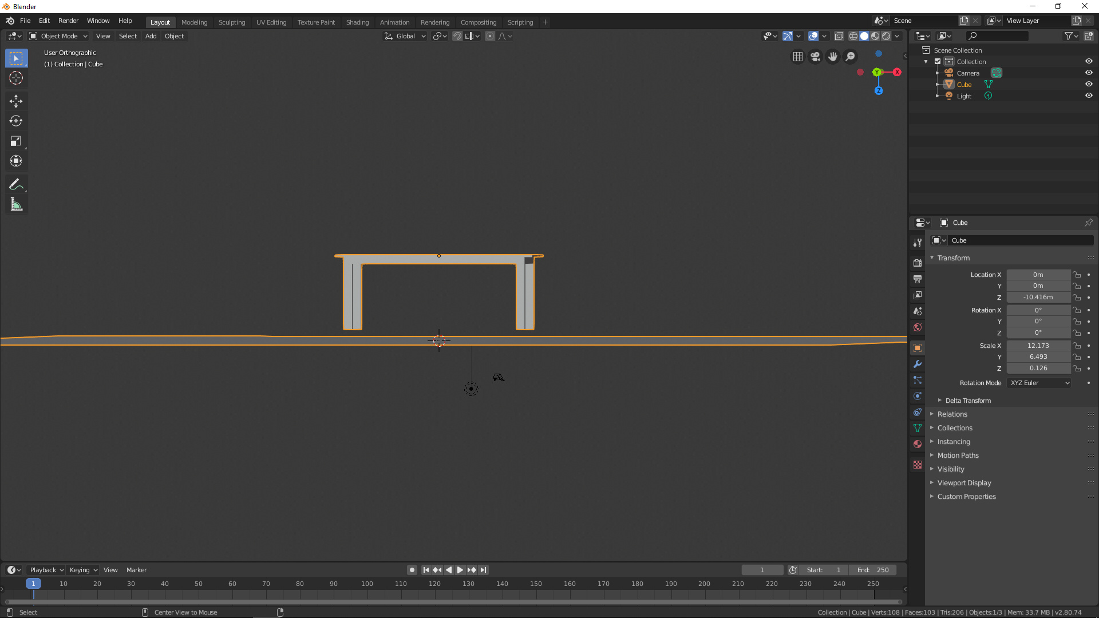This screenshot has height=618, width=1099.
Task: Switch viewport to Rendered shading mode
Action: click(x=886, y=35)
